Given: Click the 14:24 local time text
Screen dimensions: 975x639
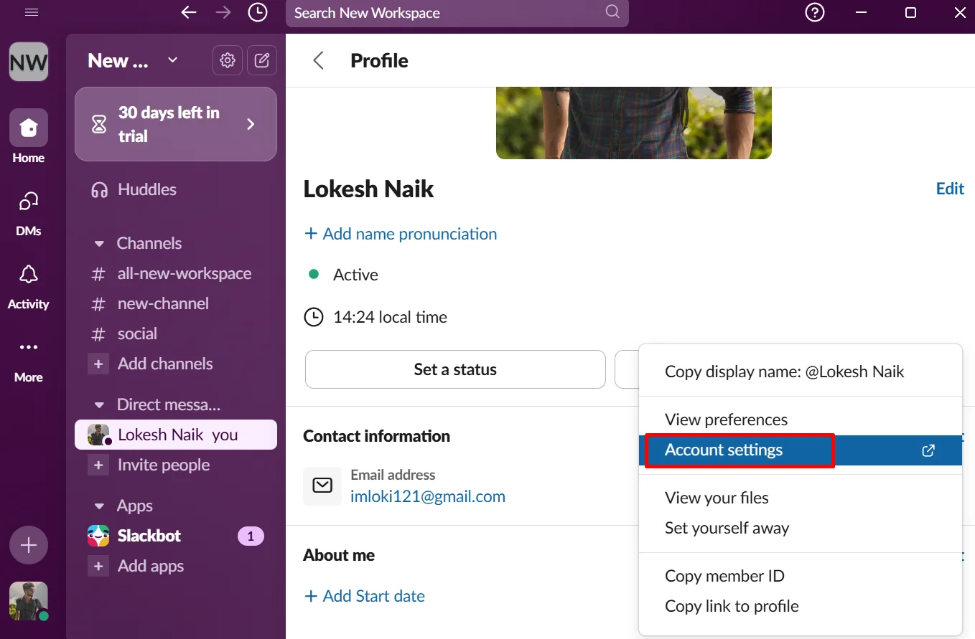Looking at the screenshot, I should [390, 317].
